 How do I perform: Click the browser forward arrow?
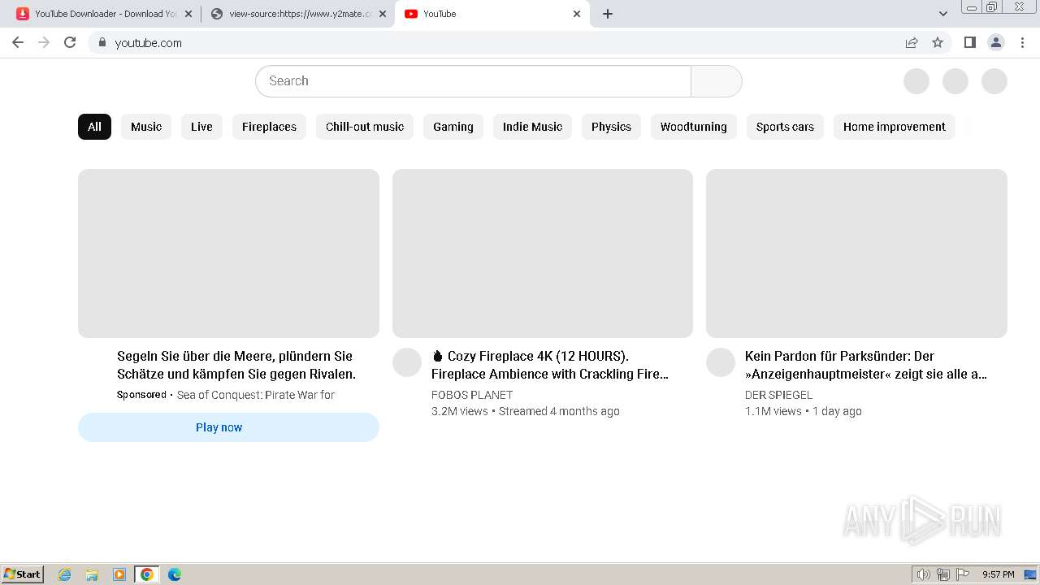coord(44,42)
